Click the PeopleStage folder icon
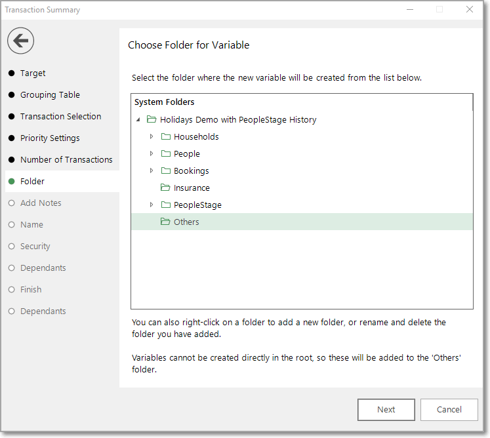490x438 pixels. coord(165,205)
